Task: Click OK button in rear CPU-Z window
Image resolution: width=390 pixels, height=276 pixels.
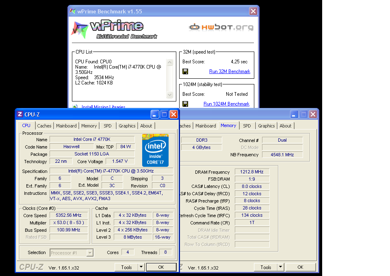Action: (x=301, y=267)
